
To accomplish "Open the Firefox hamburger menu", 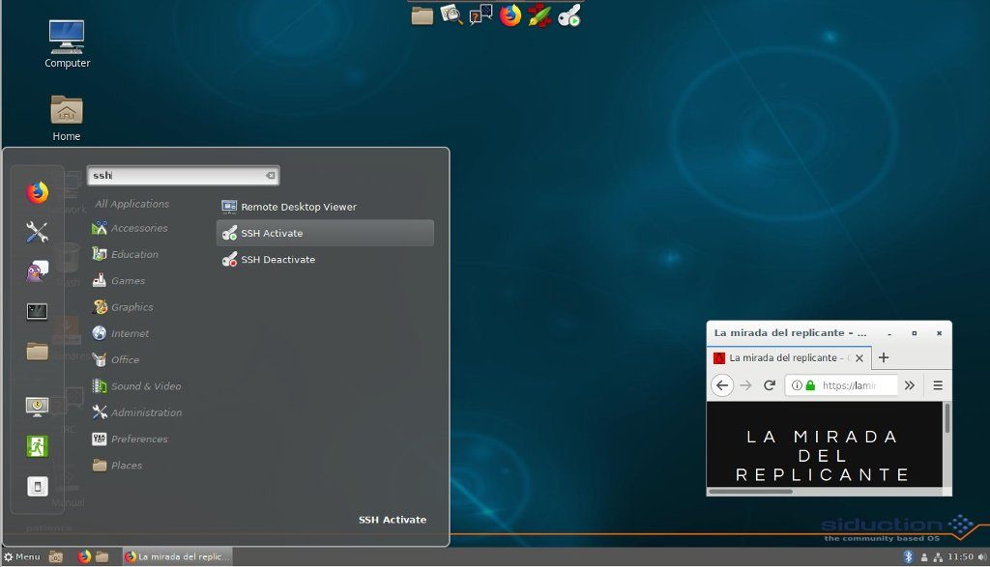I will (938, 385).
